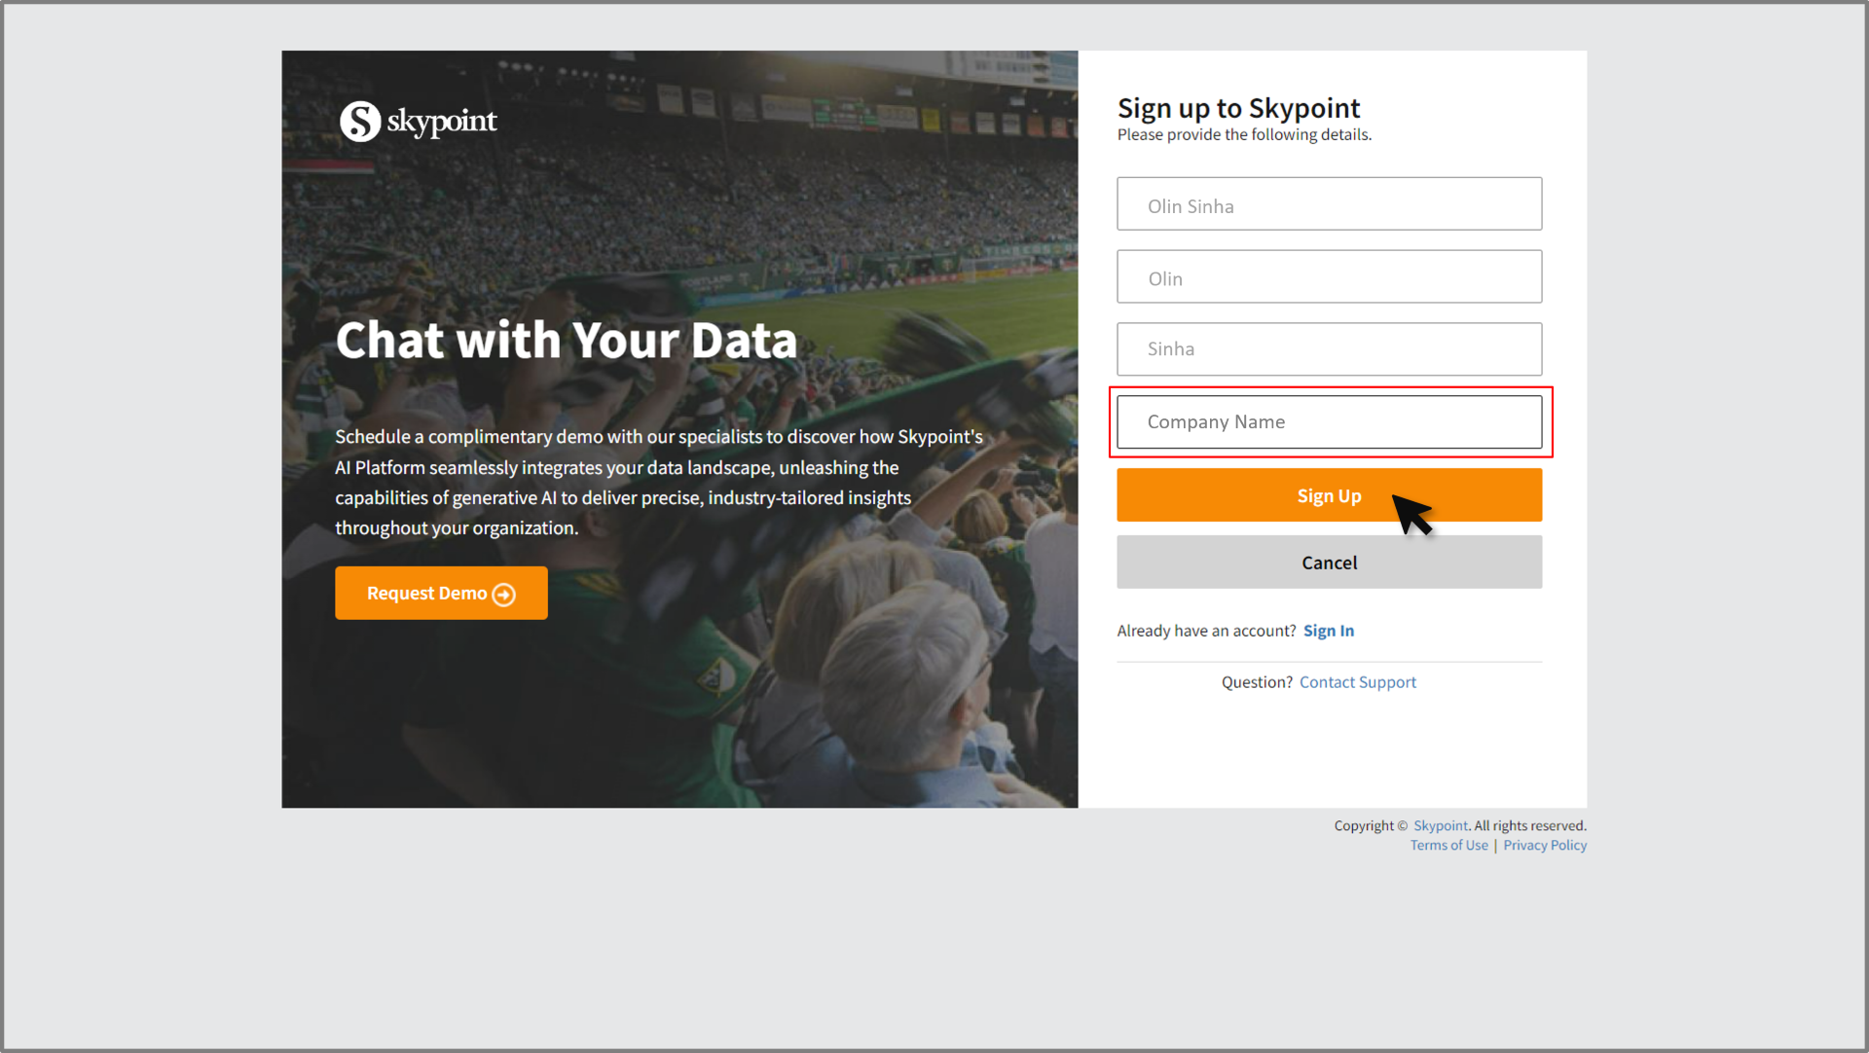
Task: Click the Chat with Your Data headline
Action: click(x=566, y=341)
